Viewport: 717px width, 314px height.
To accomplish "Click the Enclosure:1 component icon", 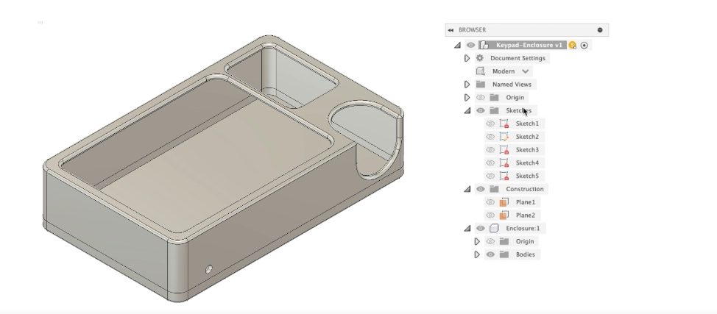I will click(494, 229).
